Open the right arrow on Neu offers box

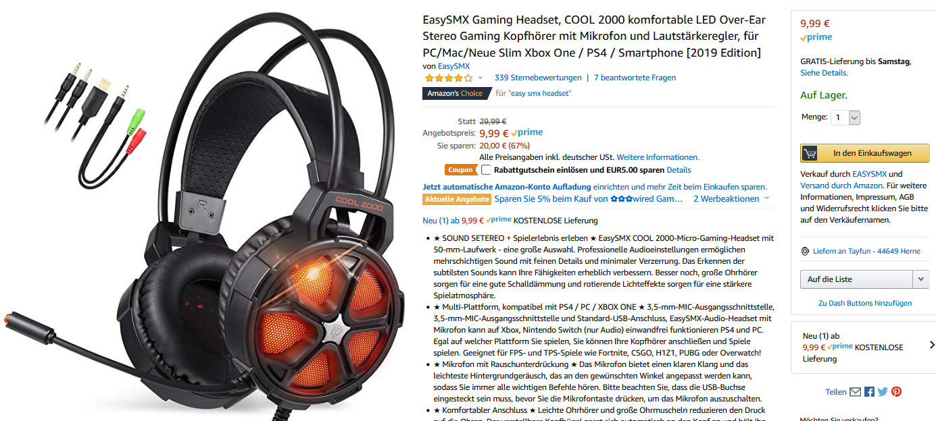[x=932, y=345]
